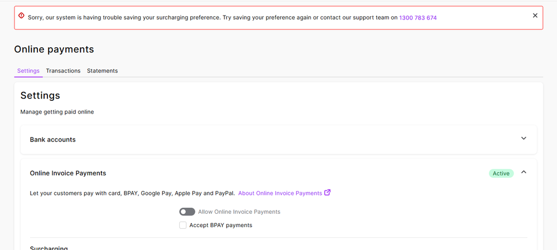Switch to the Statements tab
The width and height of the screenshot is (557, 250).
[102, 71]
